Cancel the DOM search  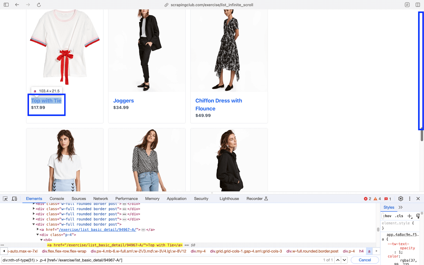365,260
